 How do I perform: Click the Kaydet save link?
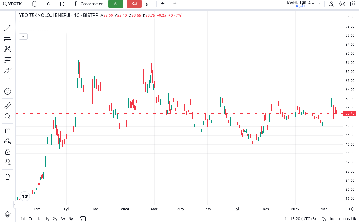pos(300,6)
